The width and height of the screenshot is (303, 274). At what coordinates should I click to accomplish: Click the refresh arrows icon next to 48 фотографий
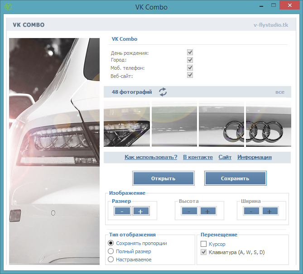coord(163,92)
